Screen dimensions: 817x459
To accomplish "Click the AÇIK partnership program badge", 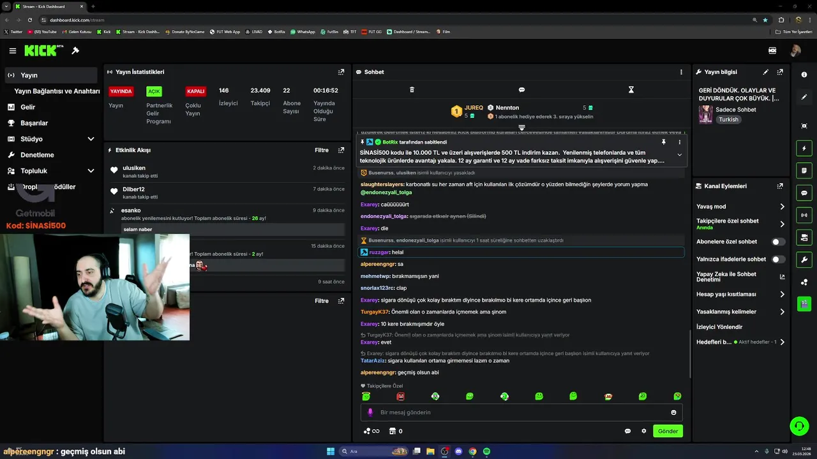I will point(154,91).
